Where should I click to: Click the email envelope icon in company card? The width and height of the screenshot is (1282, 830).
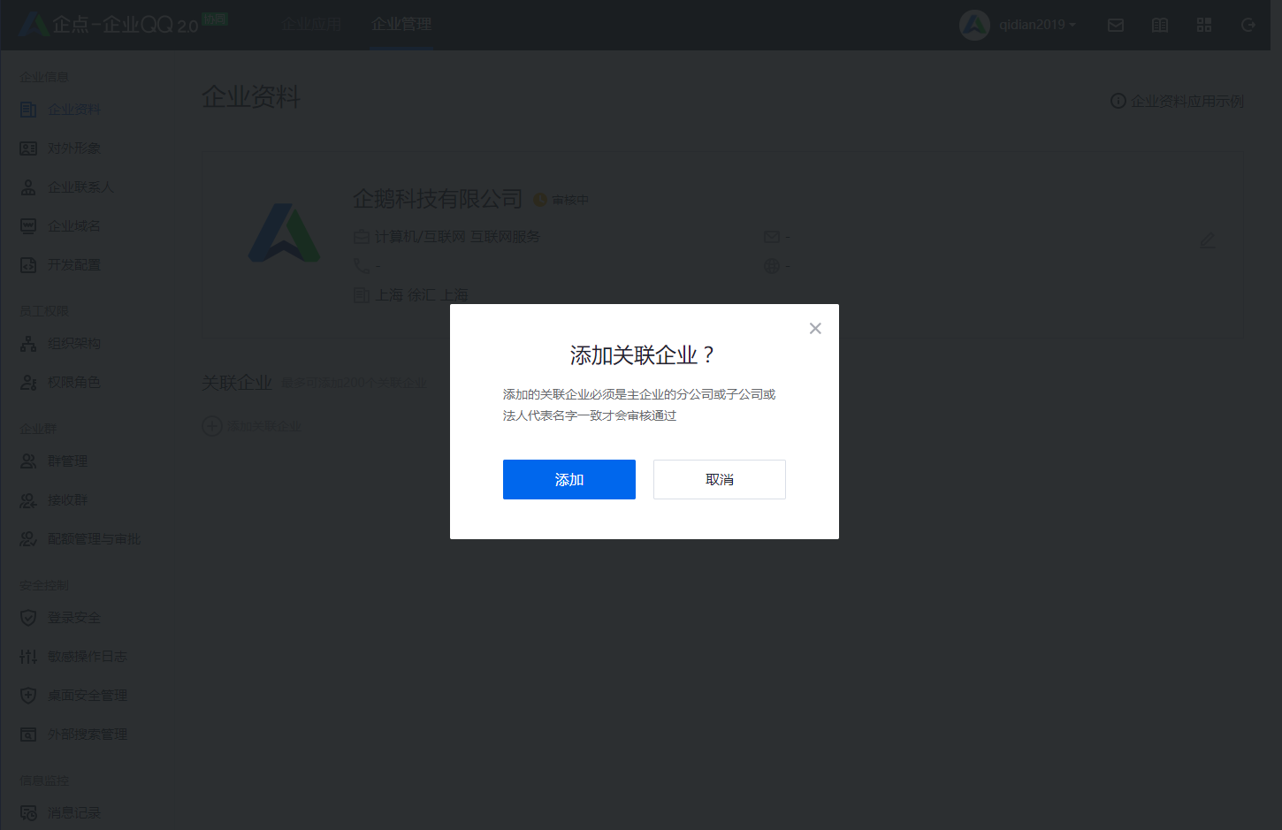pos(772,237)
